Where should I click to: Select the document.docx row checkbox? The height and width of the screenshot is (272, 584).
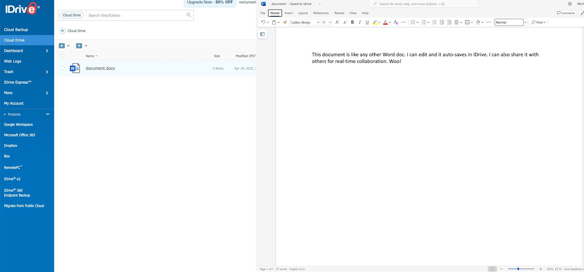62,68
